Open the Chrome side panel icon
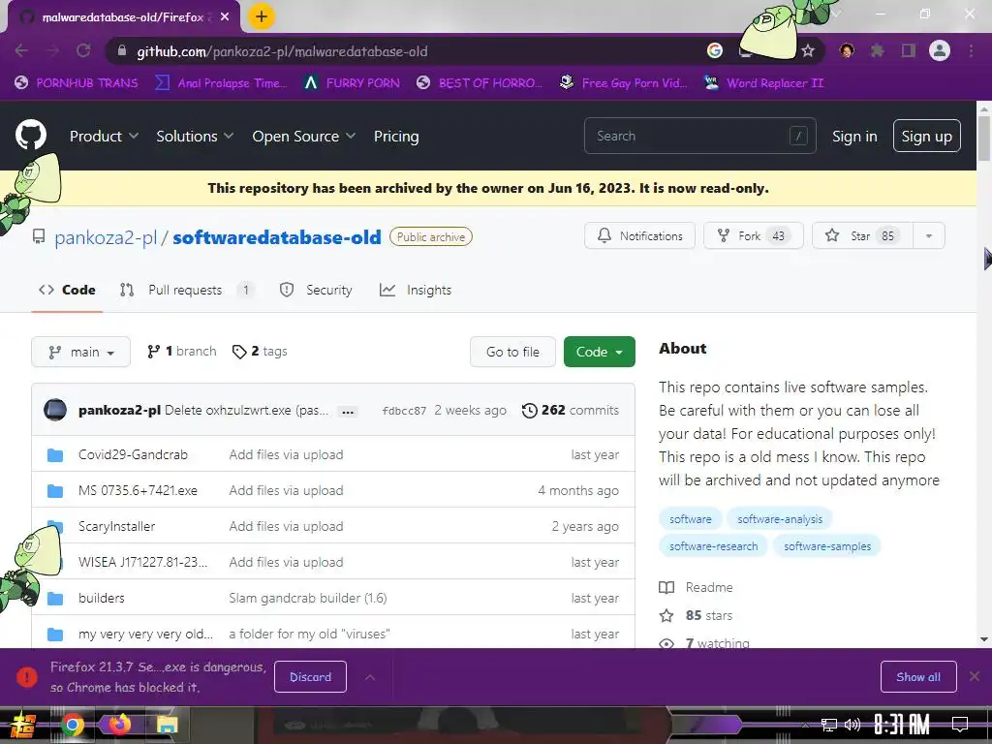992x744 pixels. 909,50
